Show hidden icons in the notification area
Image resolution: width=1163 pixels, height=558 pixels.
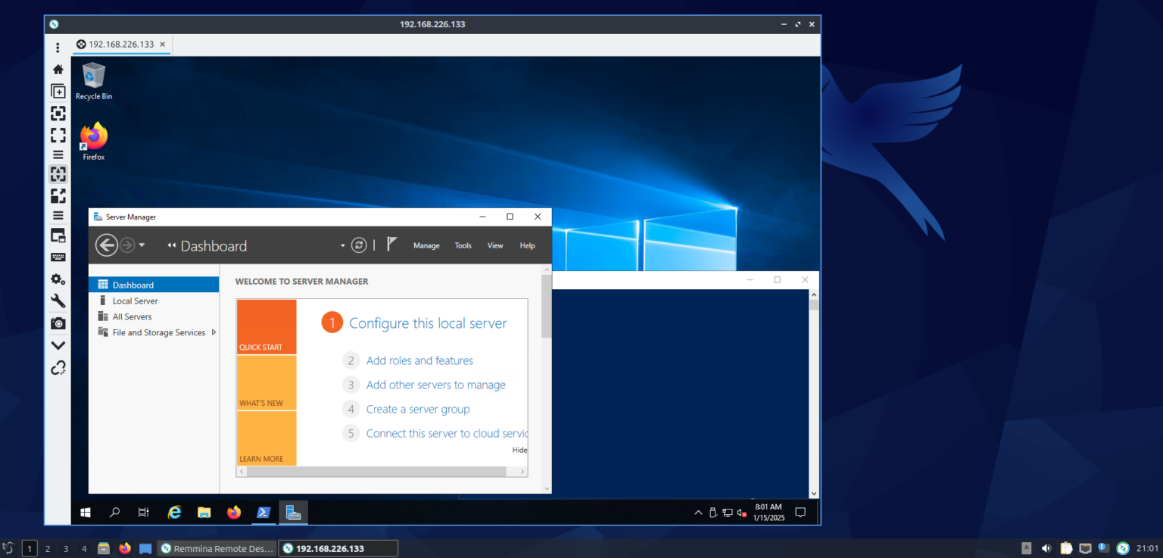(698, 513)
